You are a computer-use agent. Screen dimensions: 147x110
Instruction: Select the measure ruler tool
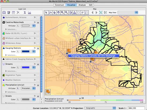(x=75, y=13)
